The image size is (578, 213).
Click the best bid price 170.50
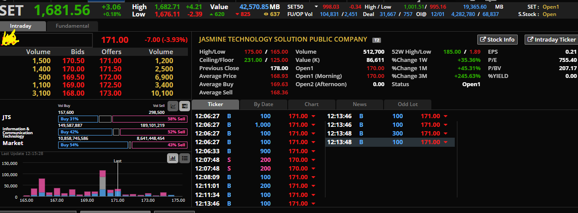tap(73, 61)
